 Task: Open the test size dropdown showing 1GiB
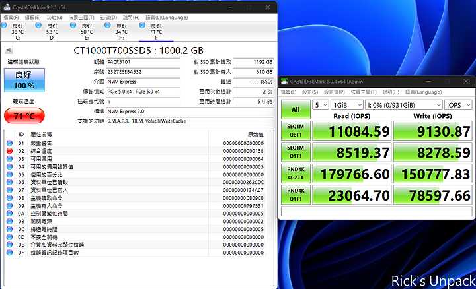point(347,105)
